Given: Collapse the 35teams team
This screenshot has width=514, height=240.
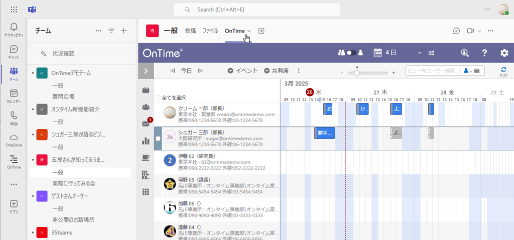Looking at the screenshot, I should 33,233.
